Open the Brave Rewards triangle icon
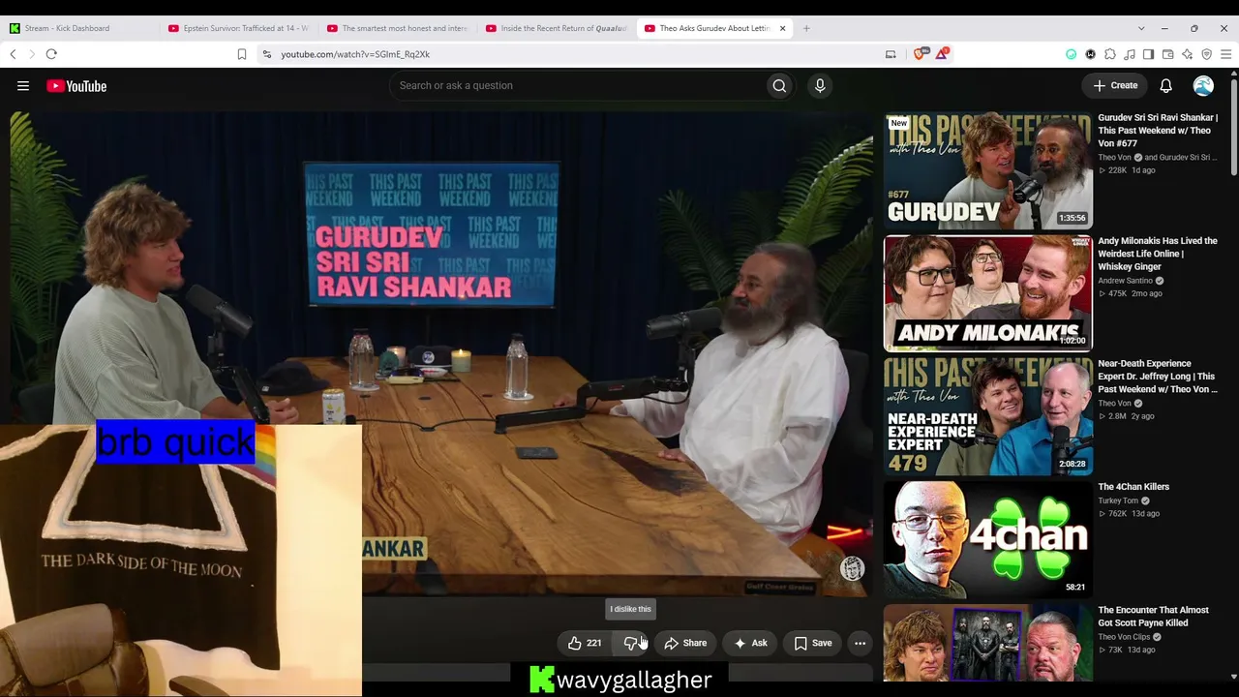The image size is (1239, 697). (x=941, y=54)
